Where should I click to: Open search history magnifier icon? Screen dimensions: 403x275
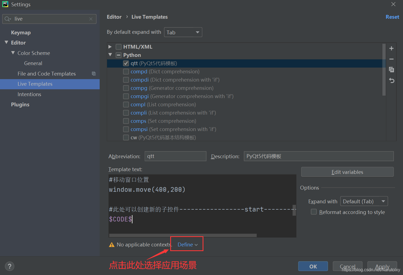pyautogui.click(x=8, y=19)
